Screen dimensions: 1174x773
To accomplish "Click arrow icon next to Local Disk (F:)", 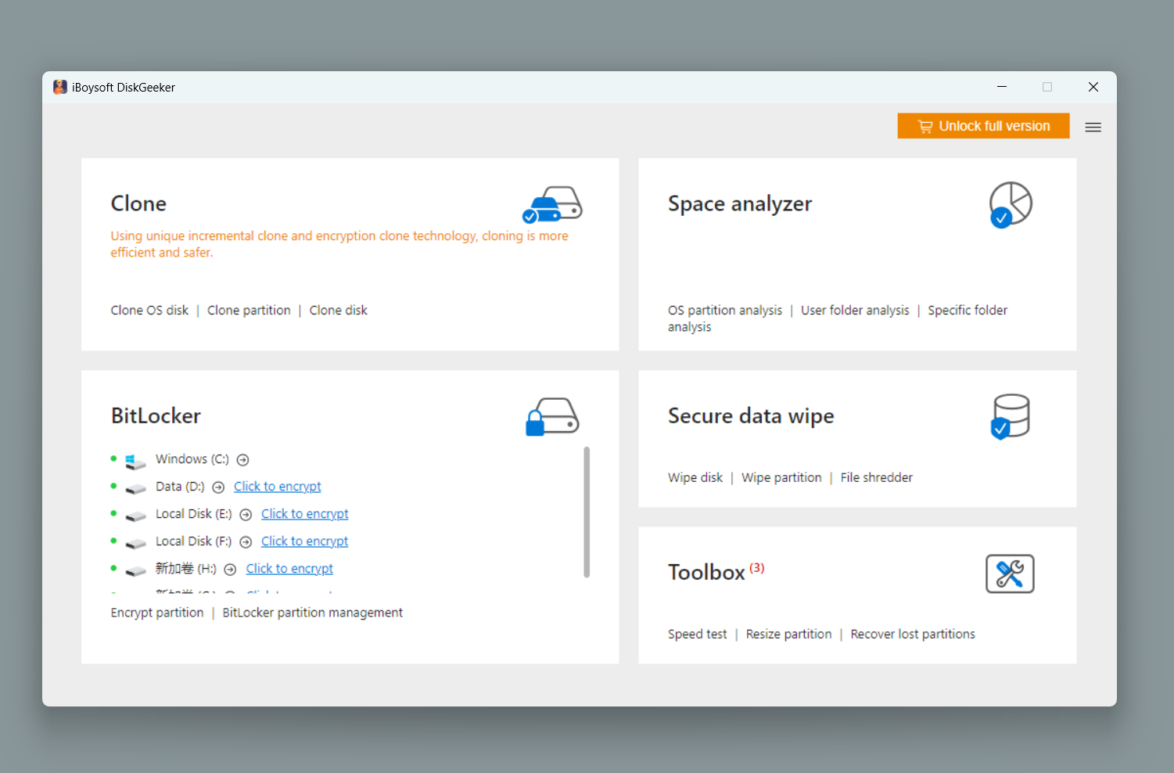I will click(246, 542).
